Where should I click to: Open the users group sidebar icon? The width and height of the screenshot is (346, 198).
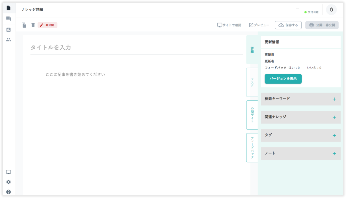coord(8,40)
